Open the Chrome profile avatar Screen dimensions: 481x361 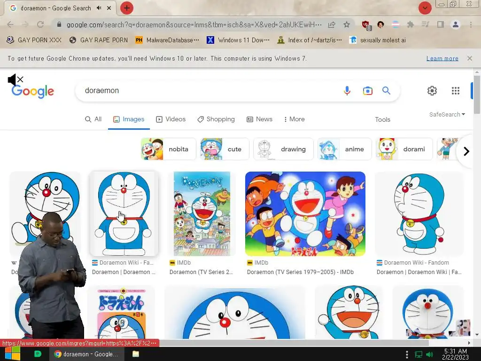point(456,24)
